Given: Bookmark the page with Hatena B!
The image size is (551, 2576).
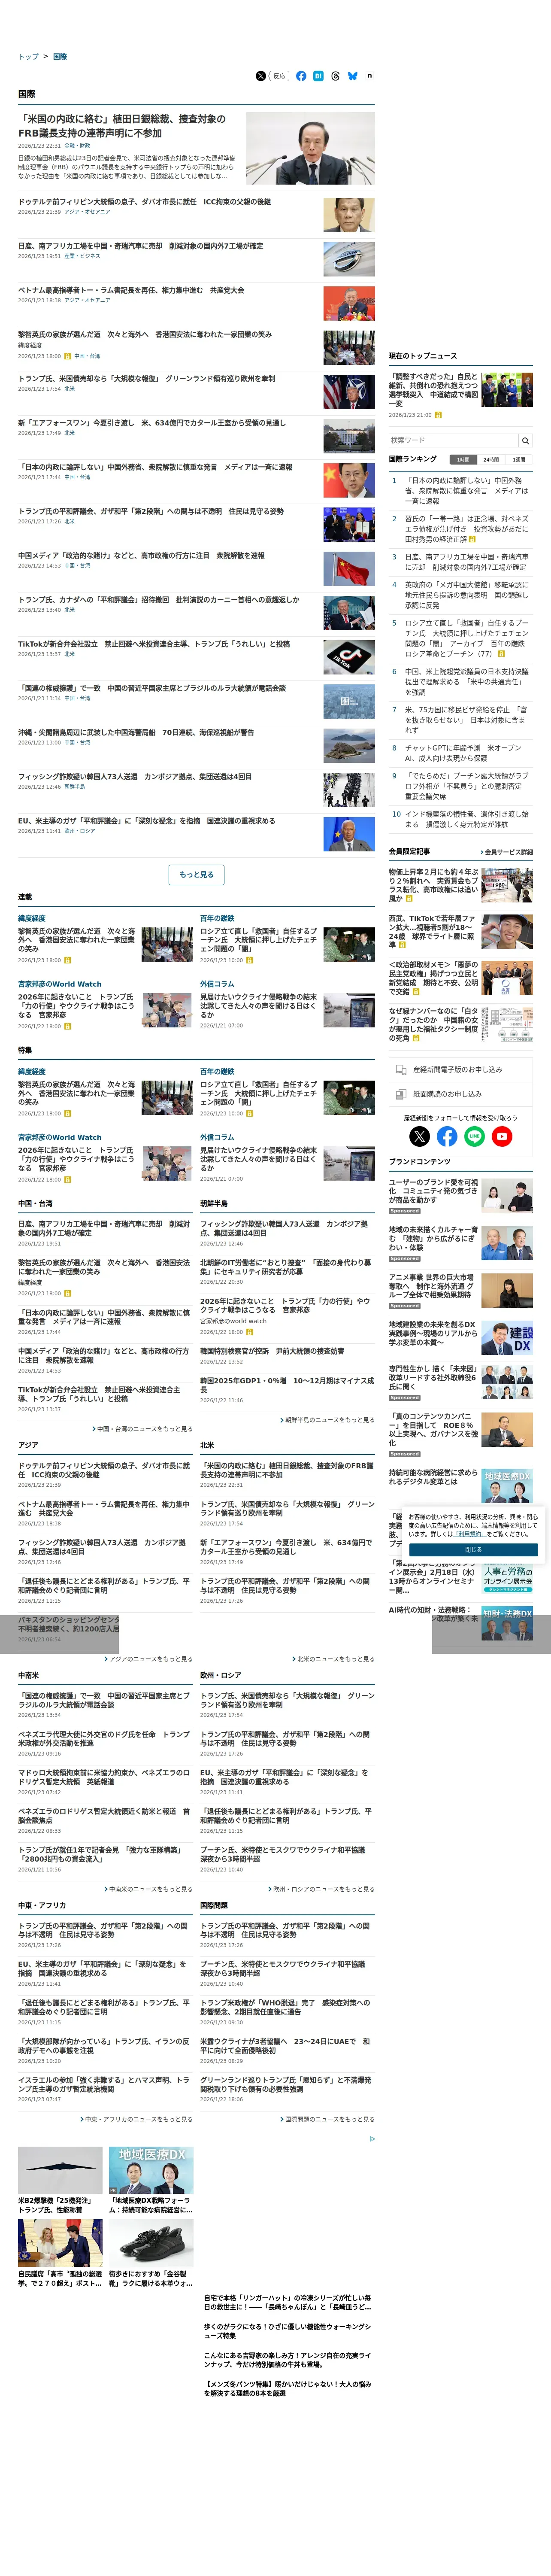Looking at the screenshot, I should [x=318, y=76].
